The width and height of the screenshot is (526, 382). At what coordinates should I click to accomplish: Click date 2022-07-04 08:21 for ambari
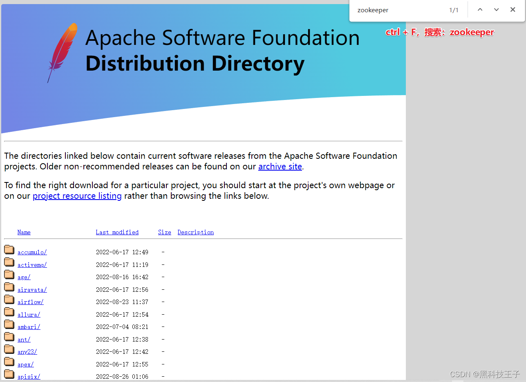122,327
